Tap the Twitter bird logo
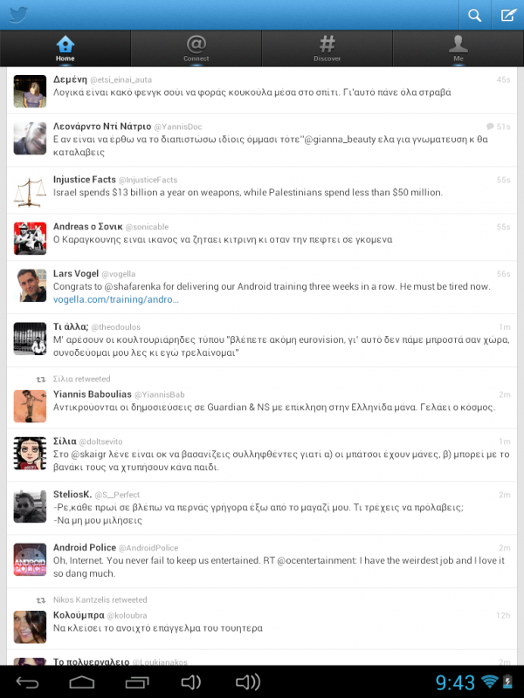The height and width of the screenshot is (698, 524). 18,15
